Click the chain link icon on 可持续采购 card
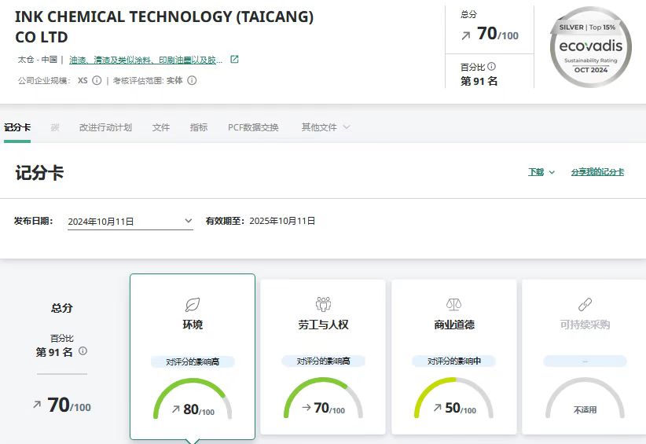Viewport: 646px width, 444px height. point(585,304)
